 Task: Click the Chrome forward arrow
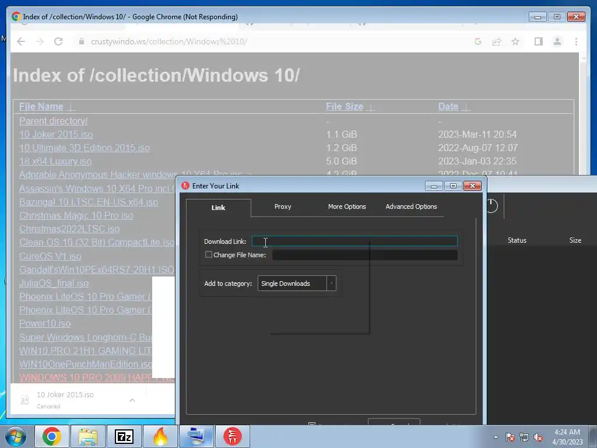point(40,41)
